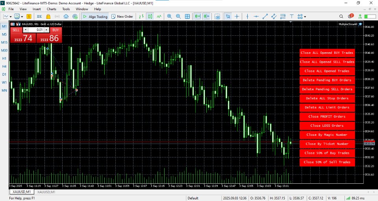Expand chart type dropdown arrow
The width and height of the screenshot is (378, 201).
point(11,16)
